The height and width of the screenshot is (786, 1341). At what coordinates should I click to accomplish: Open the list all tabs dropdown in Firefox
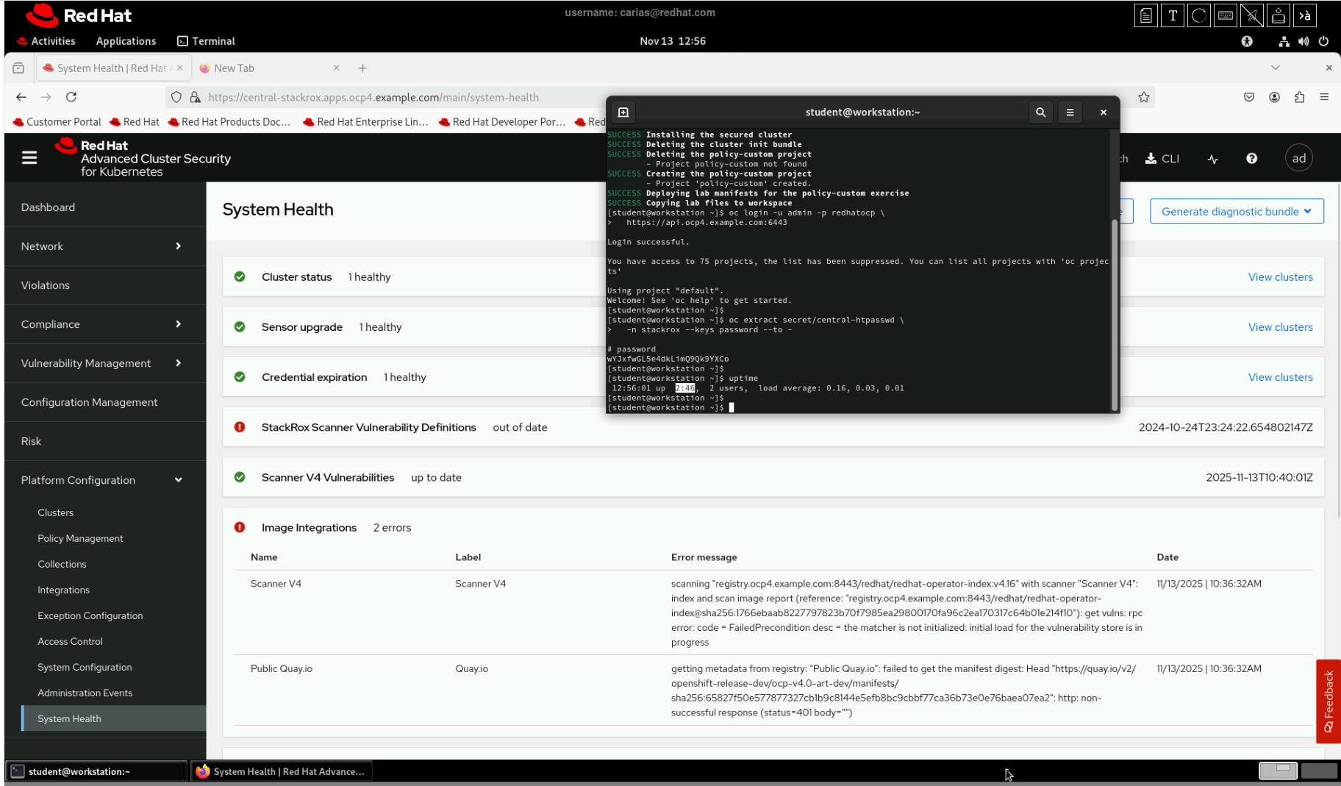point(1276,68)
